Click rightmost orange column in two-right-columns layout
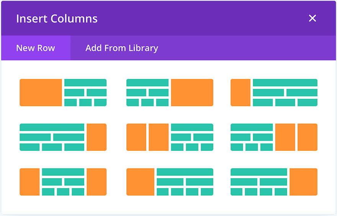 pos(308,137)
